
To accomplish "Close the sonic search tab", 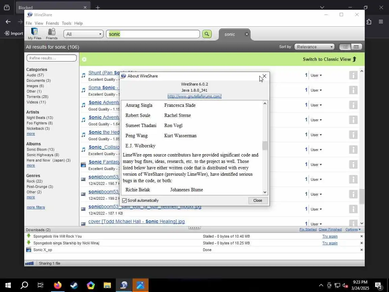I will (x=247, y=34).
